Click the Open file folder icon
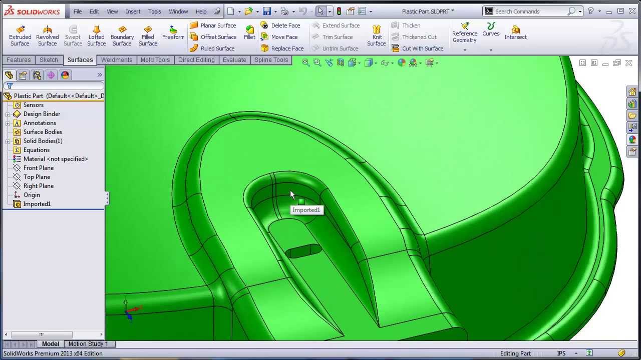 tap(249, 11)
